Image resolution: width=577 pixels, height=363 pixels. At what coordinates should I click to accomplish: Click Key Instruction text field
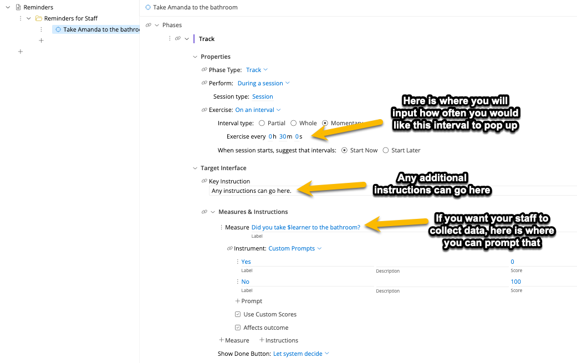pos(393,191)
